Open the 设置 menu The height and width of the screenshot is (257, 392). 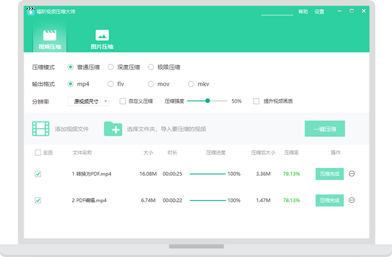pos(319,11)
